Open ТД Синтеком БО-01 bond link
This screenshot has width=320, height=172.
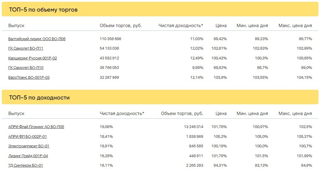click(x=26, y=165)
